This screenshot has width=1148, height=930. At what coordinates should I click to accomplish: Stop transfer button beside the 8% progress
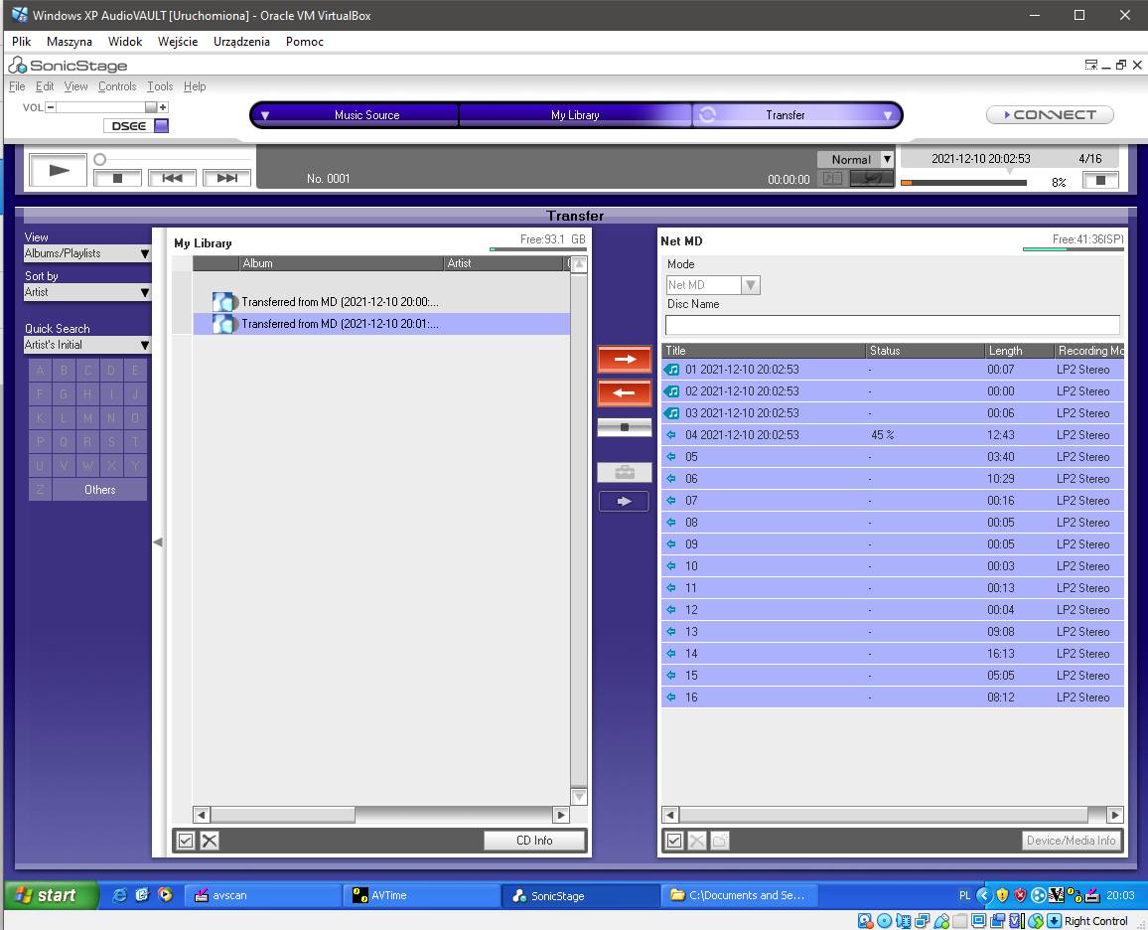pyautogui.click(x=1100, y=180)
